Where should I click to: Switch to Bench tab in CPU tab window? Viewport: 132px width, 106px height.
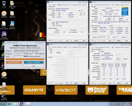point(122,5)
